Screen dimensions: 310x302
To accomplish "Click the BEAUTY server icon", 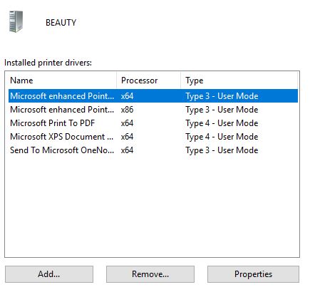I will pos(16,21).
